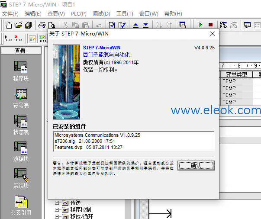Click the Paste clipboard icon
The image size is (261, 219).
(x=85, y=25)
